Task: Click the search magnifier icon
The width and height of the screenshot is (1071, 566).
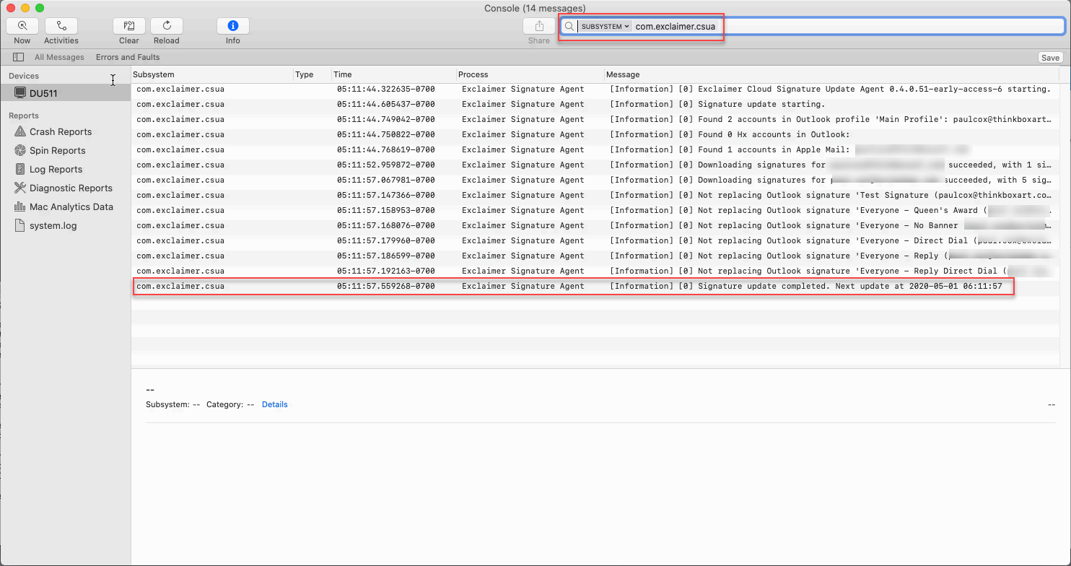Action: (569, 27)
